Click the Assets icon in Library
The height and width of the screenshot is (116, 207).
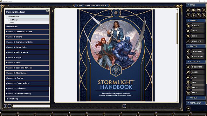point(188,31)
